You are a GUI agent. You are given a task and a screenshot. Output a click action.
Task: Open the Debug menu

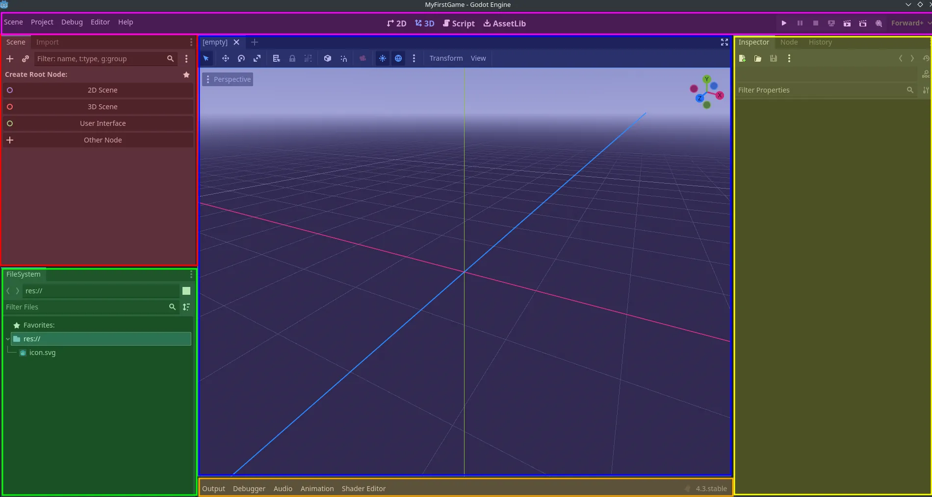coord(72,22)
